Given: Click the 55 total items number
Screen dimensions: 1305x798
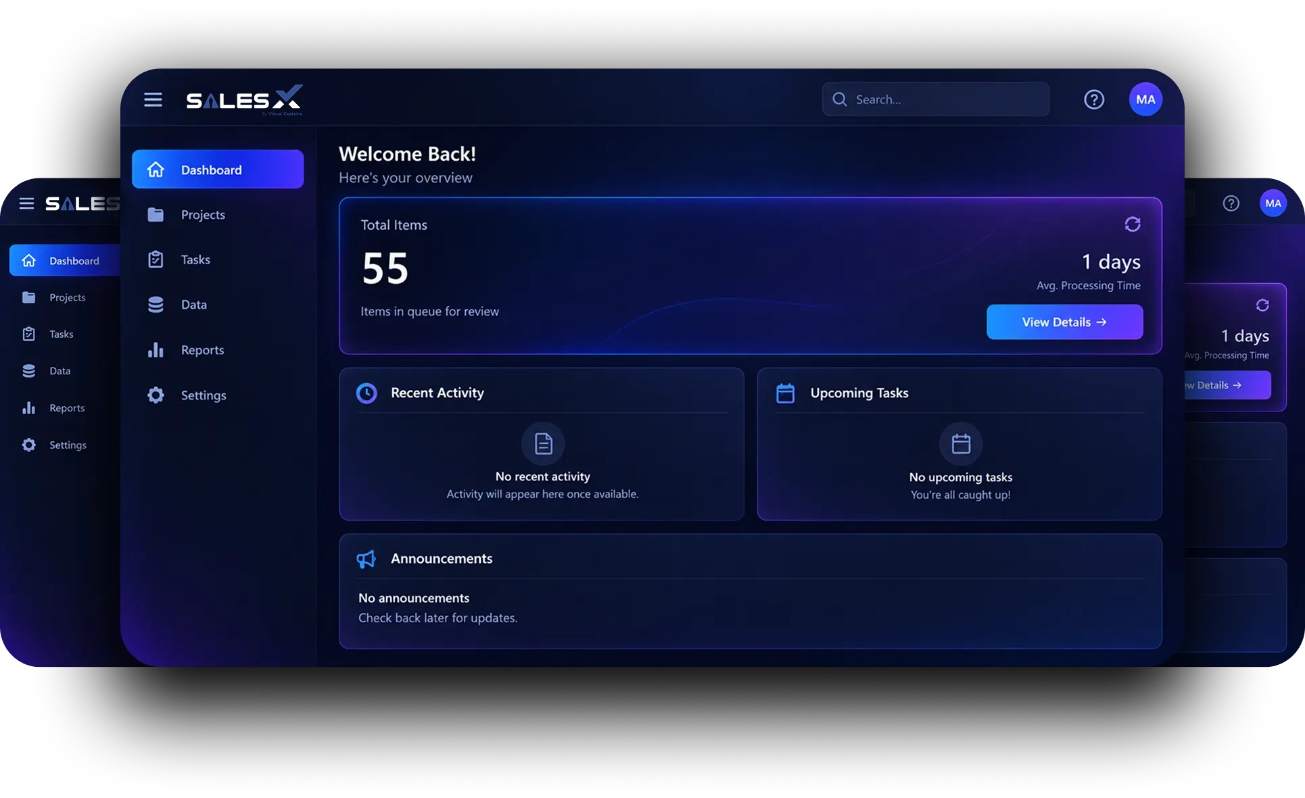Looking at the screenshot, I should click(x=385, y=268).
